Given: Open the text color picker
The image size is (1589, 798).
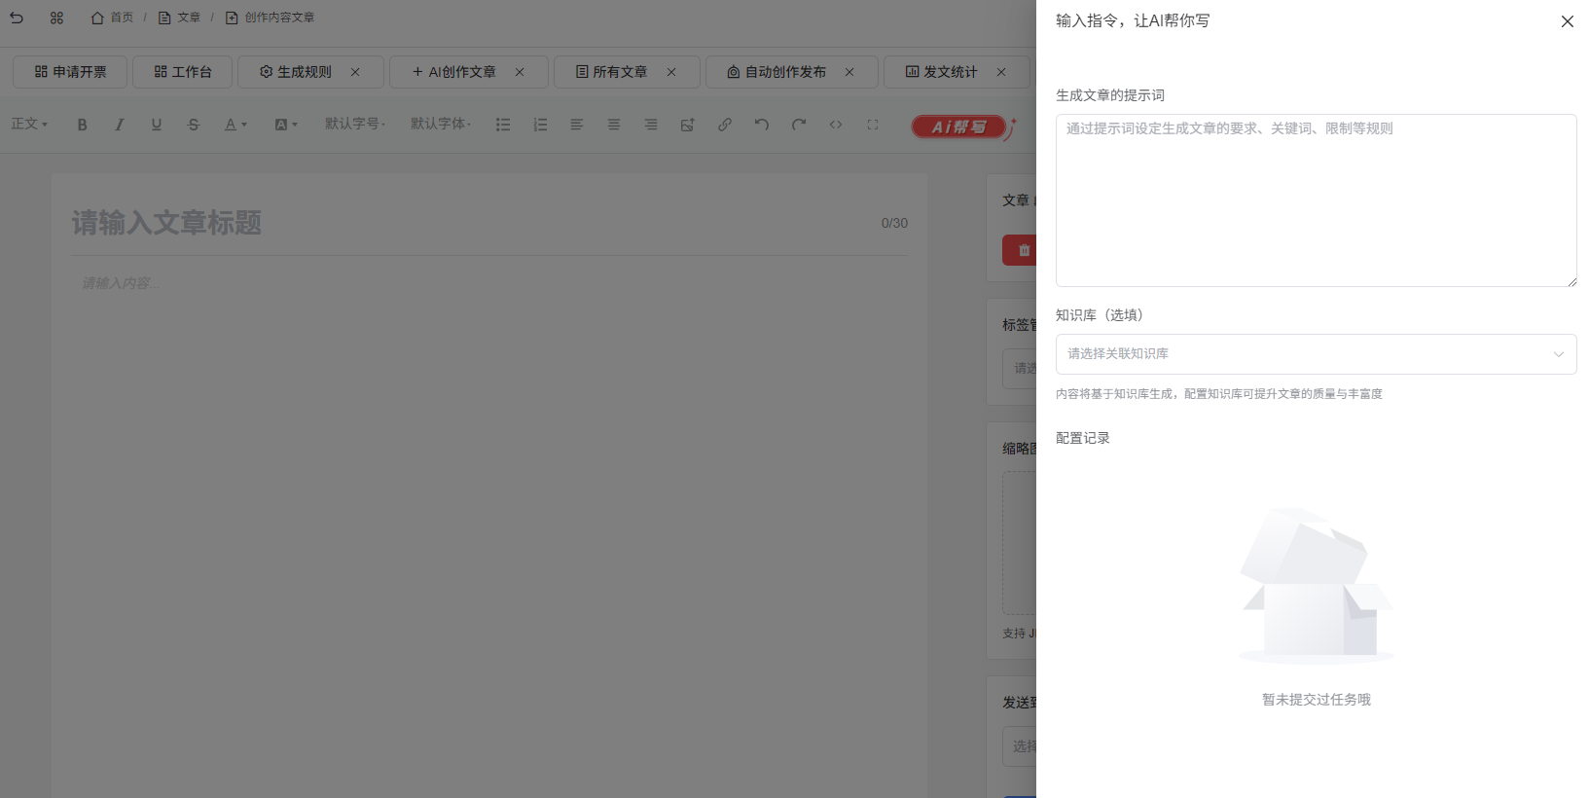Looking at the screenshot, I should click(235, 125).
